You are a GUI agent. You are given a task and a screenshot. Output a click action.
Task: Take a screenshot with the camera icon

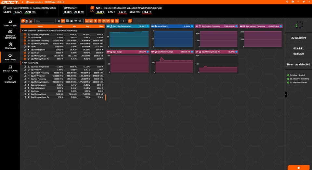tap(293, 2)
